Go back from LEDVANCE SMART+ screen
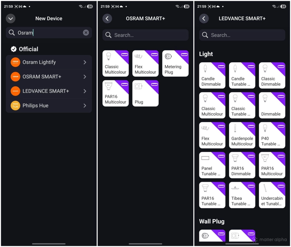291x247 pixels. 204,19
